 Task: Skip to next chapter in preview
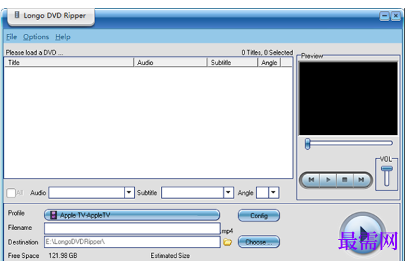(361, 180)
